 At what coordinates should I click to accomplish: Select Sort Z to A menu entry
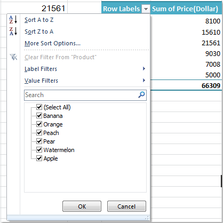point(39,31)
